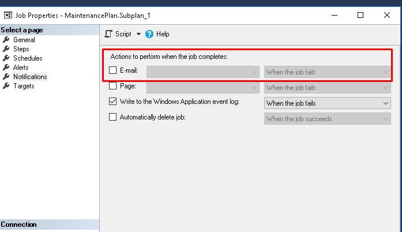The height and width of the screenshot is (232, 402).
Task: Click the window title 'Job Properties - MaintenancePlan.Subplan_1'
Action: pyautogui.click(x=83, y=16)
